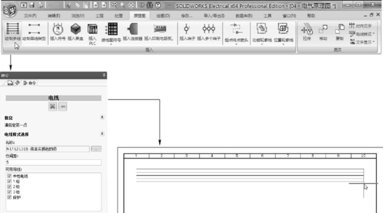Uncheck the 中性电线 neutral wire checkbox
Screen dimensions: 383x213
9,176
